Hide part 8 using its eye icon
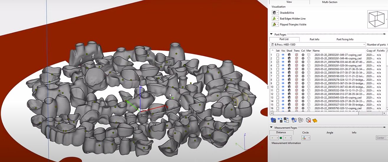This screenshot has width=388, height=162. (x=283, y=80)
